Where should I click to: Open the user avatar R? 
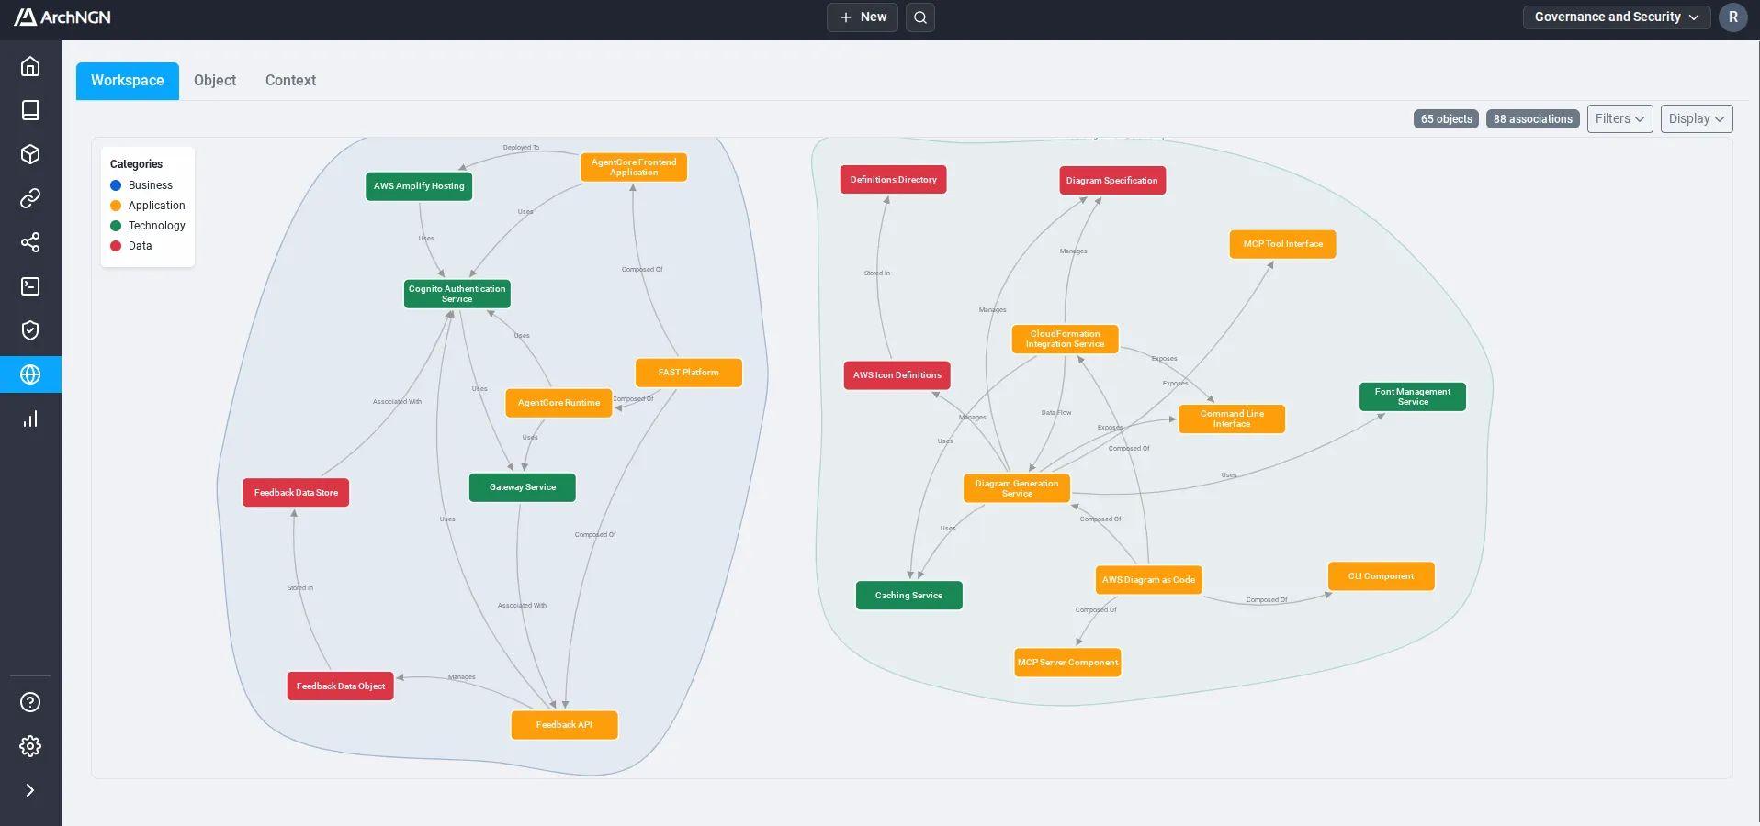pyautogui.click(x=1733, y=17)
